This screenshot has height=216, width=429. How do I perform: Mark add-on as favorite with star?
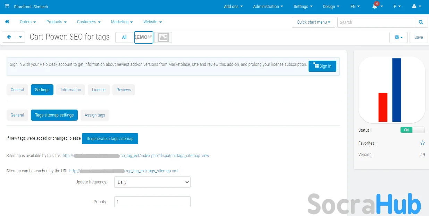422,143
